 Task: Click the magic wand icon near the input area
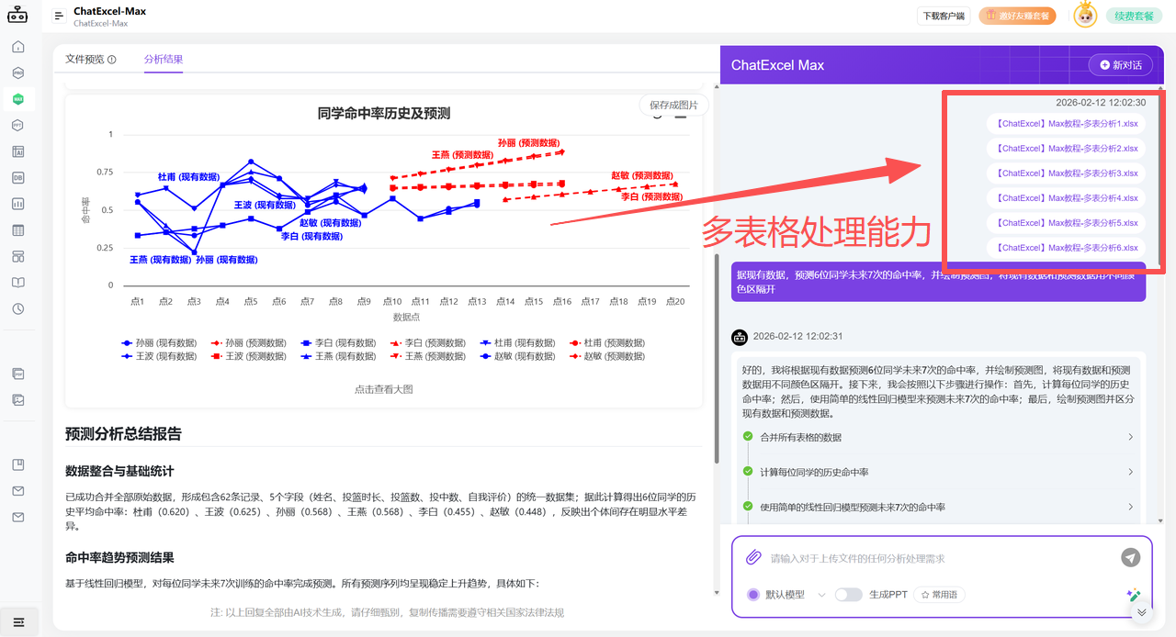tap(1134, 594)
